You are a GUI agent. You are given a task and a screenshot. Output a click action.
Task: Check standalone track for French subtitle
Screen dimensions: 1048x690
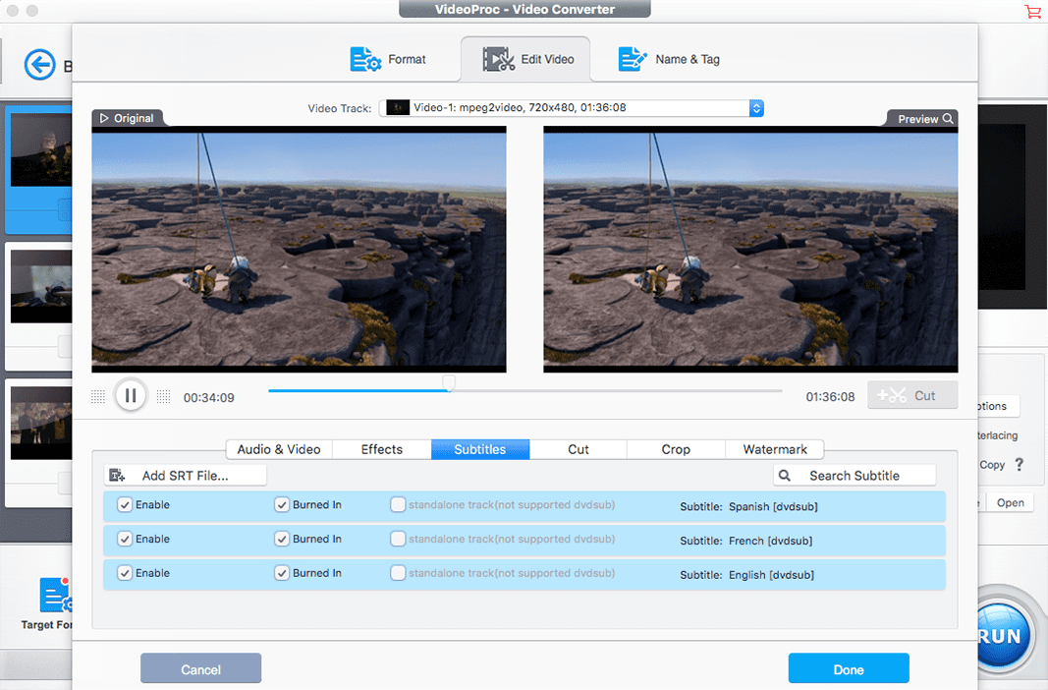(x=398, y=539)
